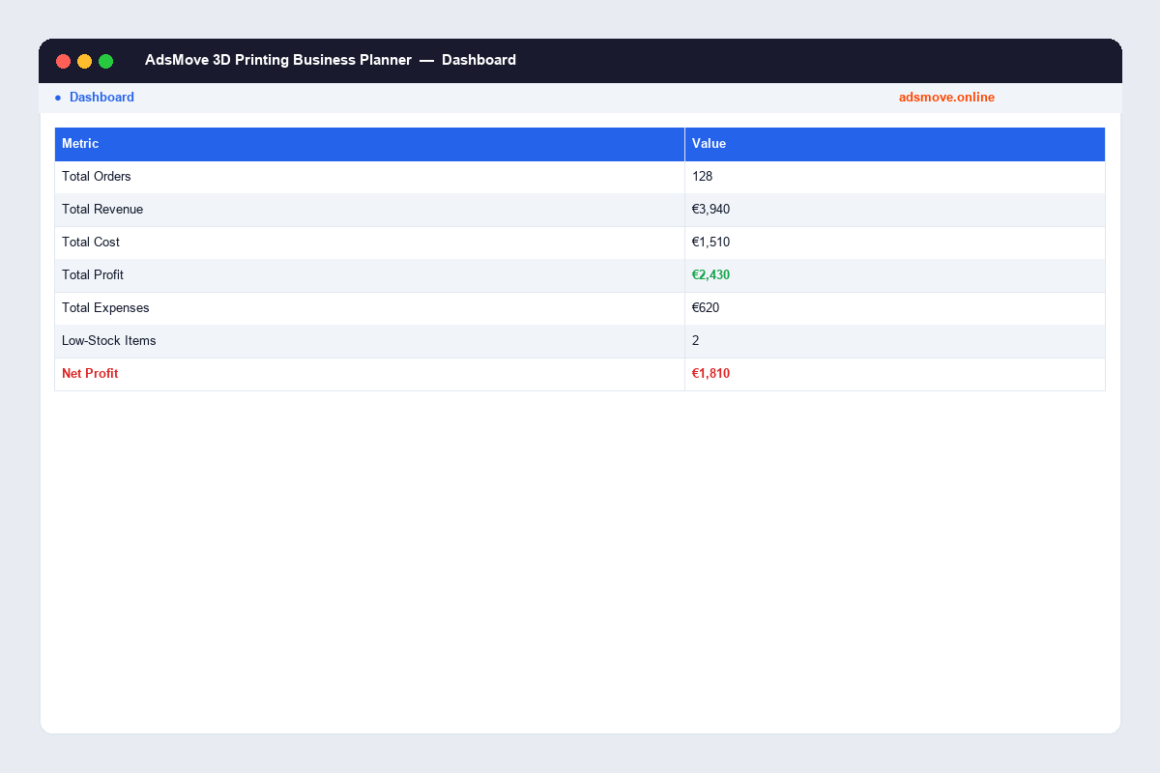Click the yellow minimize window button
1160x773 pixels.
[x=85, y=61]
